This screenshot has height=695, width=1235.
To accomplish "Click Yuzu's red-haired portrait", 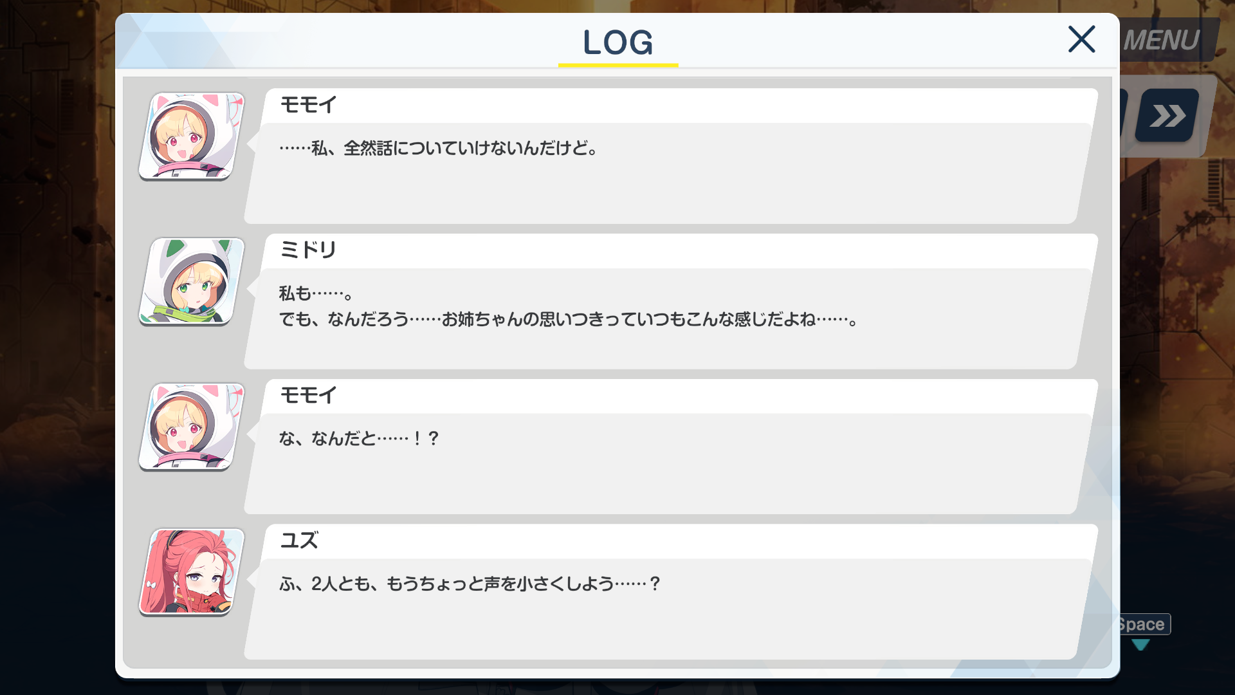I will (x=192, y=572).
